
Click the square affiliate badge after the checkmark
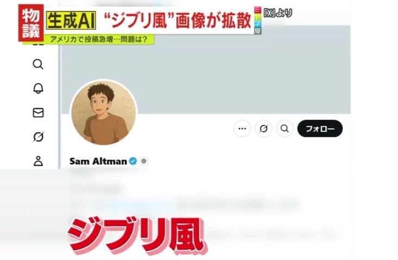[x=144, y=161]
